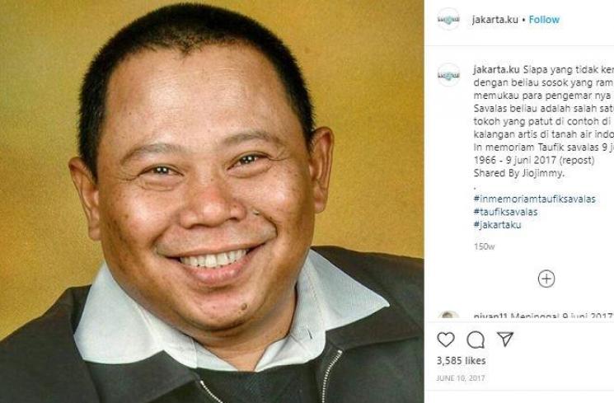
Task: Click the jakarta.ku avatar beside the caption
Action: pos(448,75)
